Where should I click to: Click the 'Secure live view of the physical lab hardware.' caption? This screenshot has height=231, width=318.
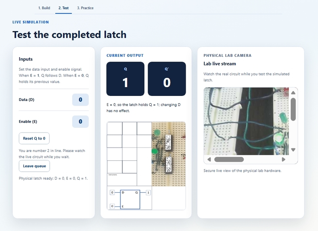point(243,171)
